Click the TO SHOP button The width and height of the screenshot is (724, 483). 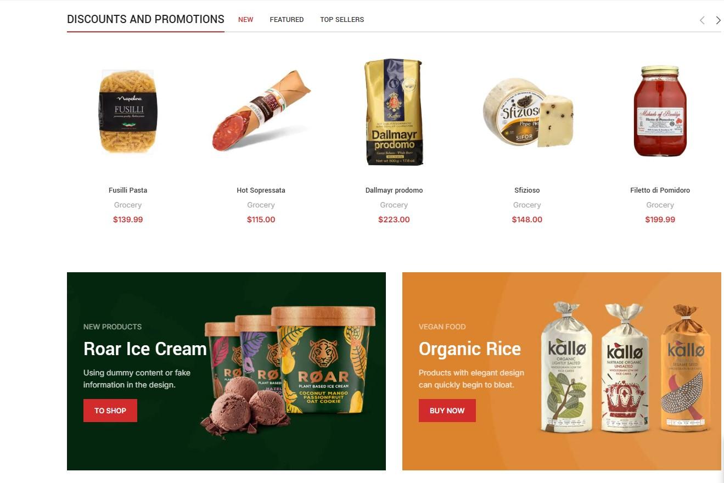point(110,411)
